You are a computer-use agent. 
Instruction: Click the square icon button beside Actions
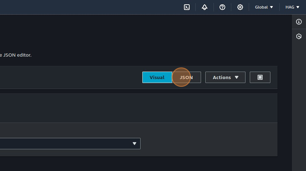pyautogui.click(x=260, y=77)
